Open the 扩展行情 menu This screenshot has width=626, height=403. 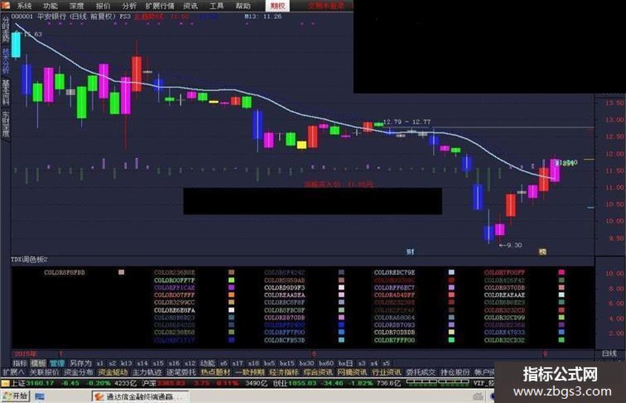(160, 5)
